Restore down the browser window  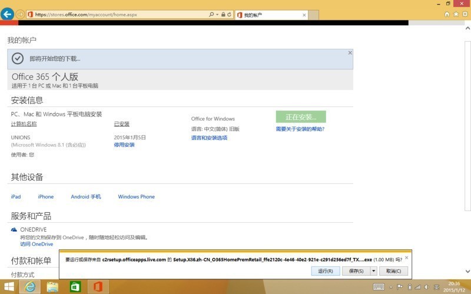pos(448,4)
